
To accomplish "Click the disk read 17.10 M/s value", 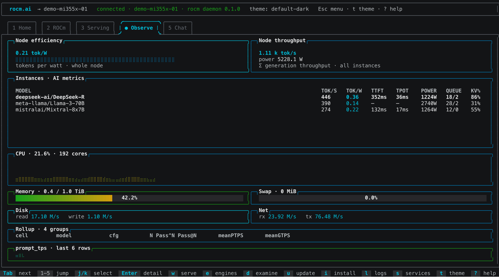I will click(45, 217).
